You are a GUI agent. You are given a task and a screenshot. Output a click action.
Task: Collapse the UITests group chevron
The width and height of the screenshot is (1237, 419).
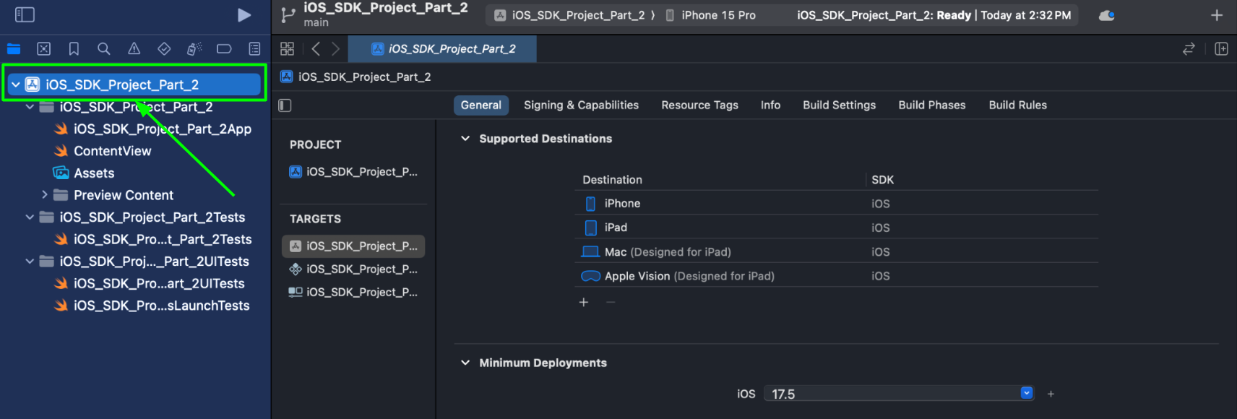pyautogui.click(x=30, y=262)
